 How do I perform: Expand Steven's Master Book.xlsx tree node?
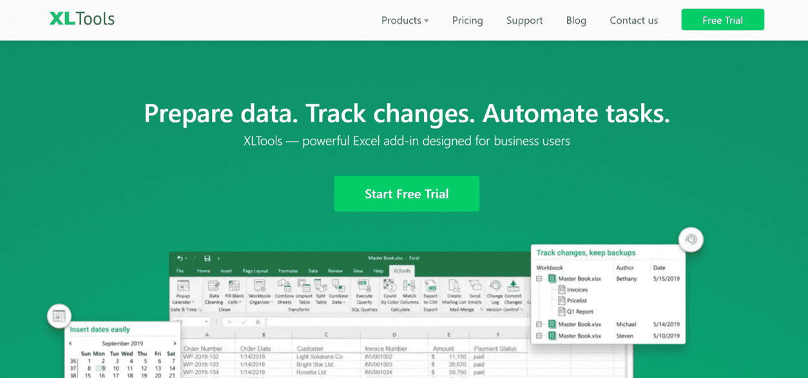(x=539, y=335)
